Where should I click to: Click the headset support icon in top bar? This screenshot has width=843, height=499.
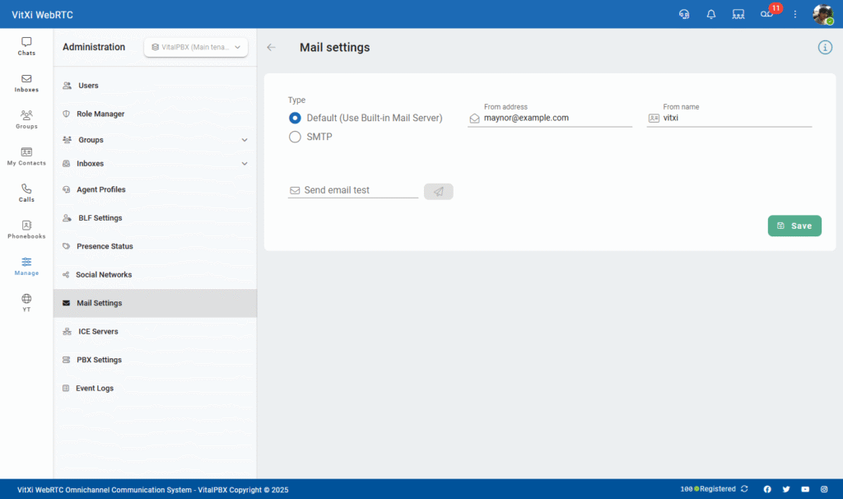pyautogui.click(x=683, y=14)
